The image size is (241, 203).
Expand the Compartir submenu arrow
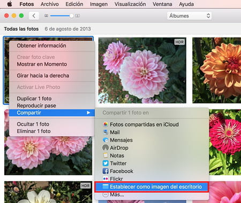(x=88, y=113)
